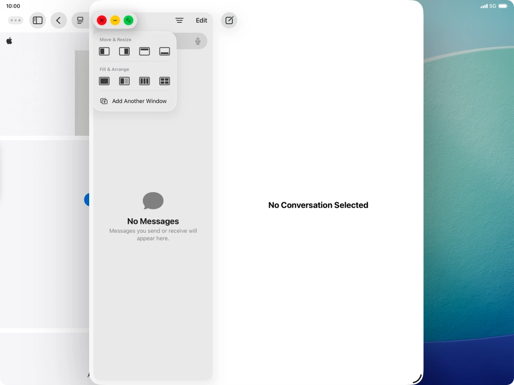Arrange windows in three columns
514x385 pixels.
tap(145, 81)
